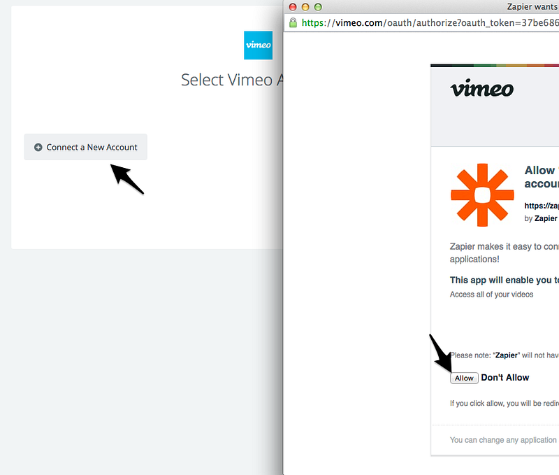Click Connect a New Account button
This screenshot has width=559, height=475.
click(85, 147)
